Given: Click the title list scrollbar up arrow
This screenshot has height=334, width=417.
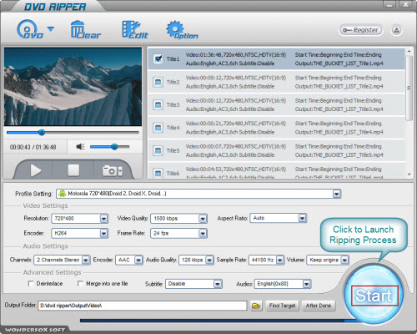Looking at the screenshot, I should coord(409,51).
